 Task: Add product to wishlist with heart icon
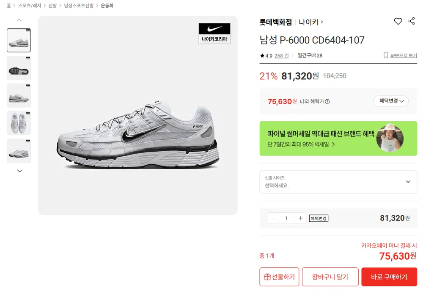click(x=398, y=21)
